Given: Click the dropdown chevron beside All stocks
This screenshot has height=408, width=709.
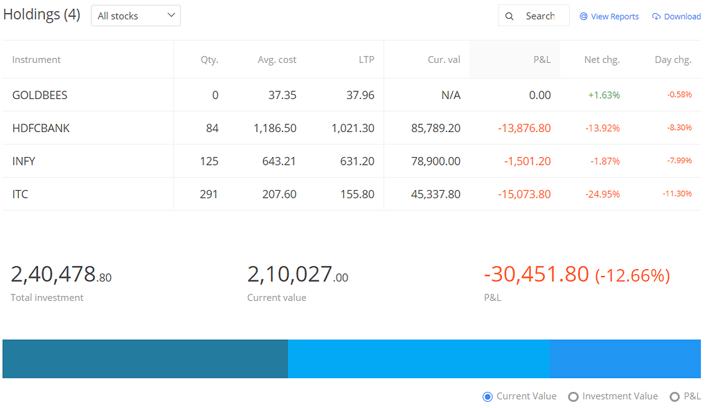Looking at the screenshot, I should (171, 15).
